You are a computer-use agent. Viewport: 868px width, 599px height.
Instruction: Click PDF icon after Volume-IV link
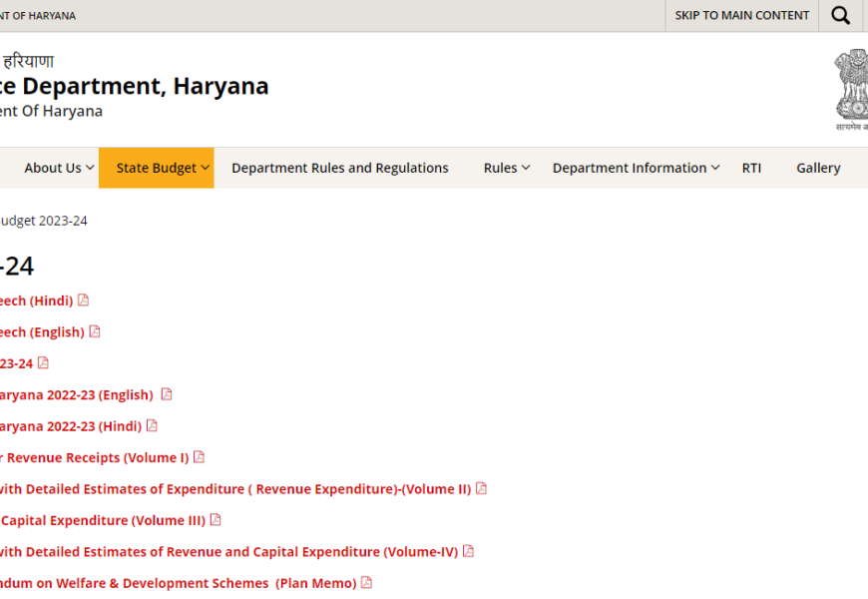point(468,551)
